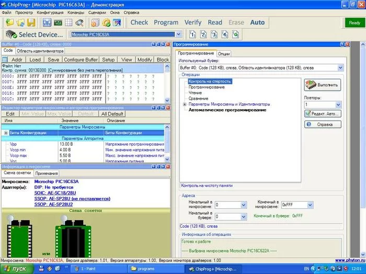Click the page 3 script icon

[x=214, y=34]
